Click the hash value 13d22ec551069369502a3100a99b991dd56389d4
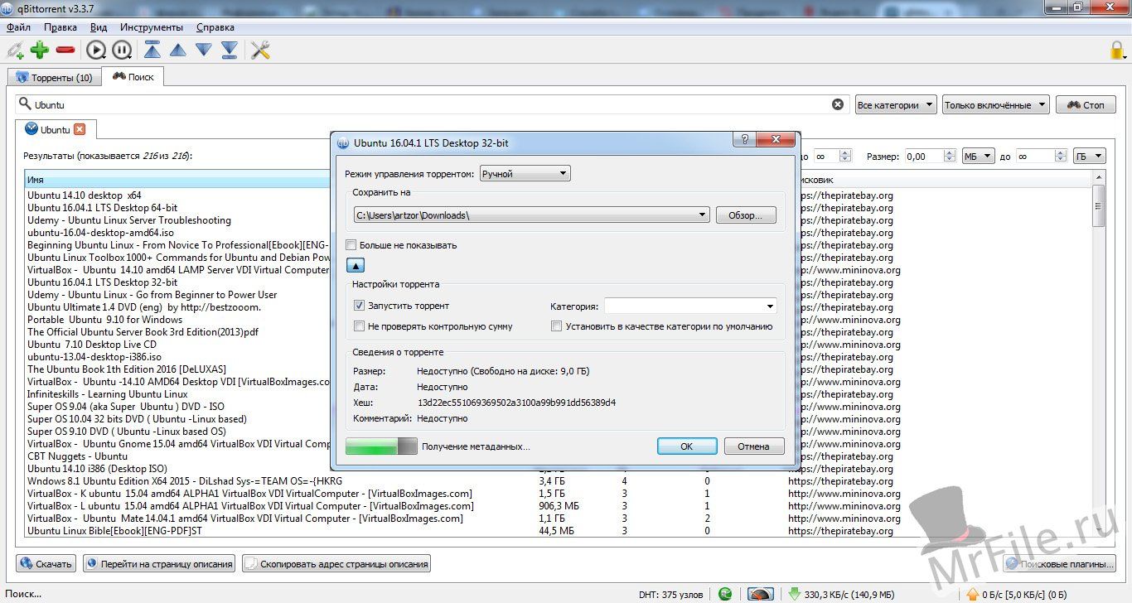The height and width of the screenshot is (603, 1132). coord(516,403)
